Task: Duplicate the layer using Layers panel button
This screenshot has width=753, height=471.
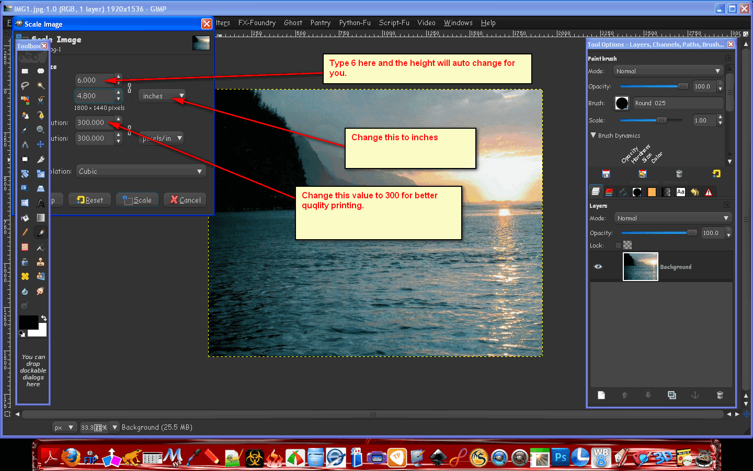Action: pos(672,395)
